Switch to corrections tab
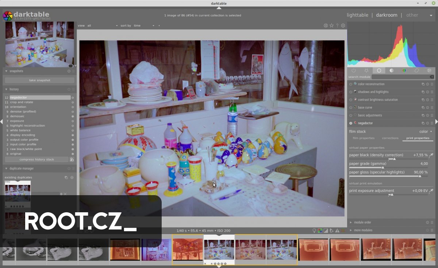Screen dimensions: 438x268 (x=390, y=138)
